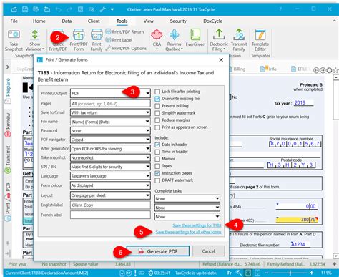Screen dimensions: 339x277
Task: Click the empty French label field
Action: coord(110,215)
